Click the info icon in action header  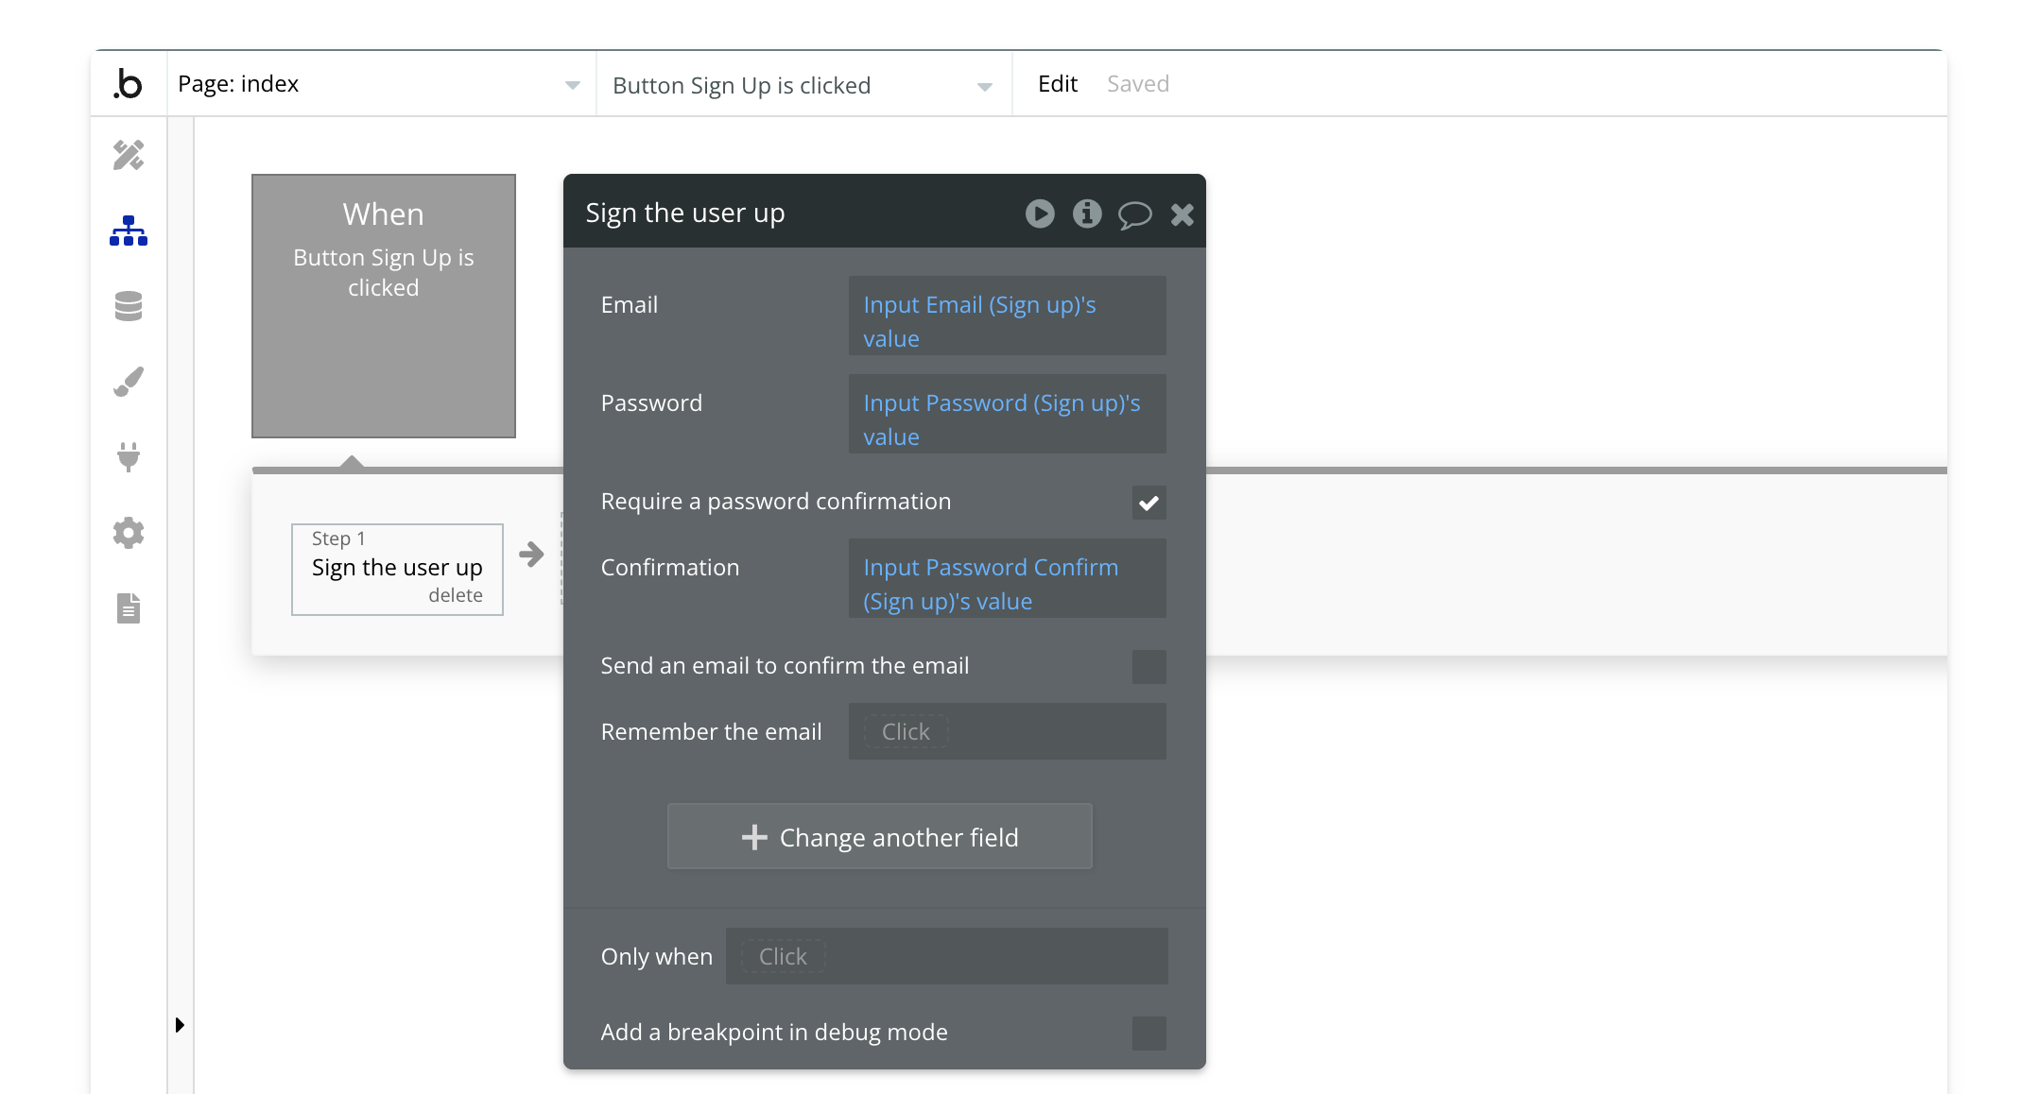click(x=1087, y=214)
